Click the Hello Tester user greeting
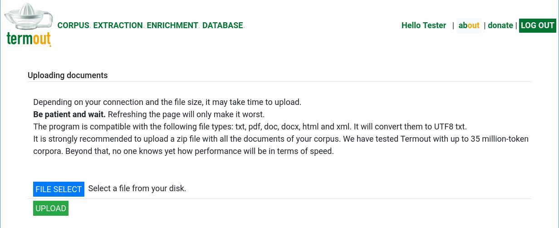The height and width of the screenshot is (228, 559). pos(423,25)
